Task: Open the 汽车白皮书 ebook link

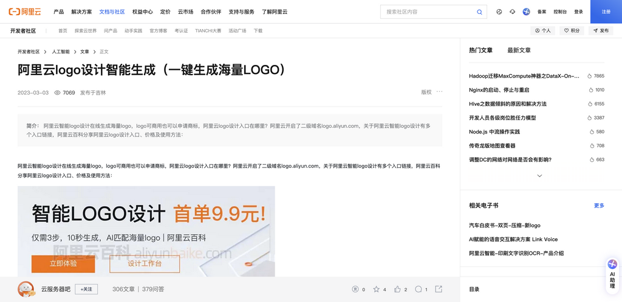Action: (x=505, y=225)
